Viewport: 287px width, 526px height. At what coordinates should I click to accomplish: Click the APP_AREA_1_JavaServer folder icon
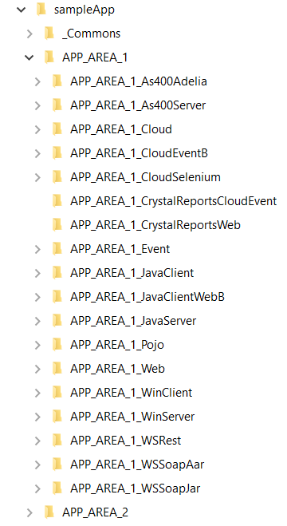coord(57,321)
